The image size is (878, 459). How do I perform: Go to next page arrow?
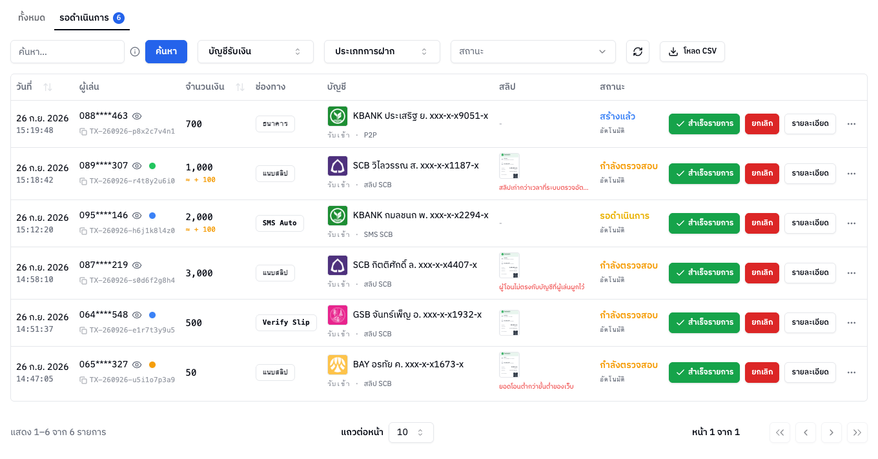pyautogui.click(x=832, y=433)
